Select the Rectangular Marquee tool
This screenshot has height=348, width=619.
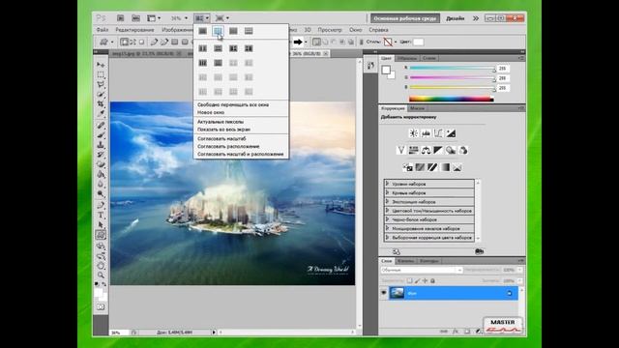(101, 74)
